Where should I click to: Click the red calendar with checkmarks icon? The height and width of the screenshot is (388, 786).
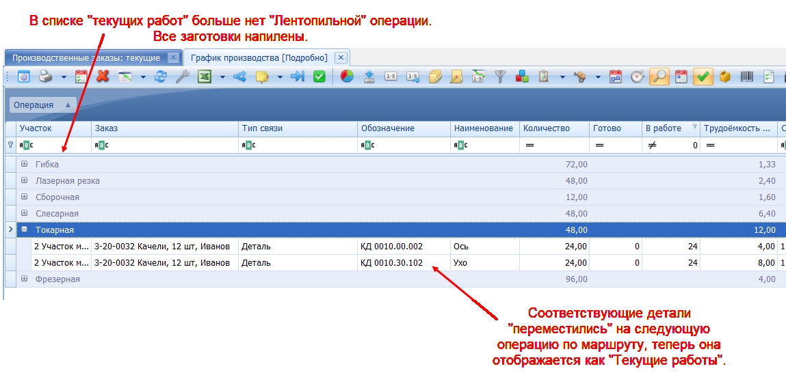pyautogui.click(x=81, y=77)
